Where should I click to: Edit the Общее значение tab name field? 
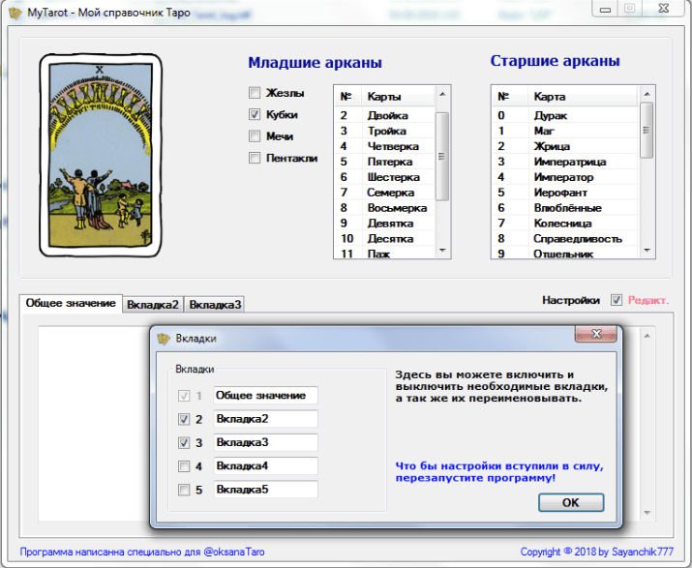pos(266,396)
